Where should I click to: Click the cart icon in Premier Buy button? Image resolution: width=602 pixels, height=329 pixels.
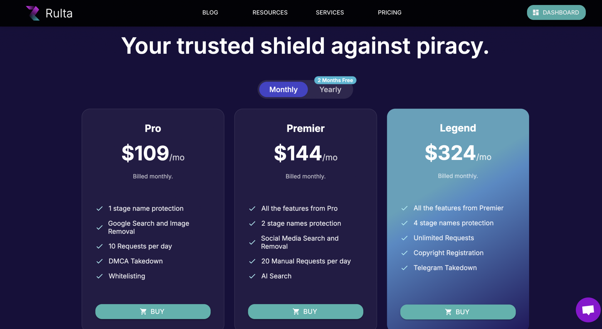click(296, 311)
